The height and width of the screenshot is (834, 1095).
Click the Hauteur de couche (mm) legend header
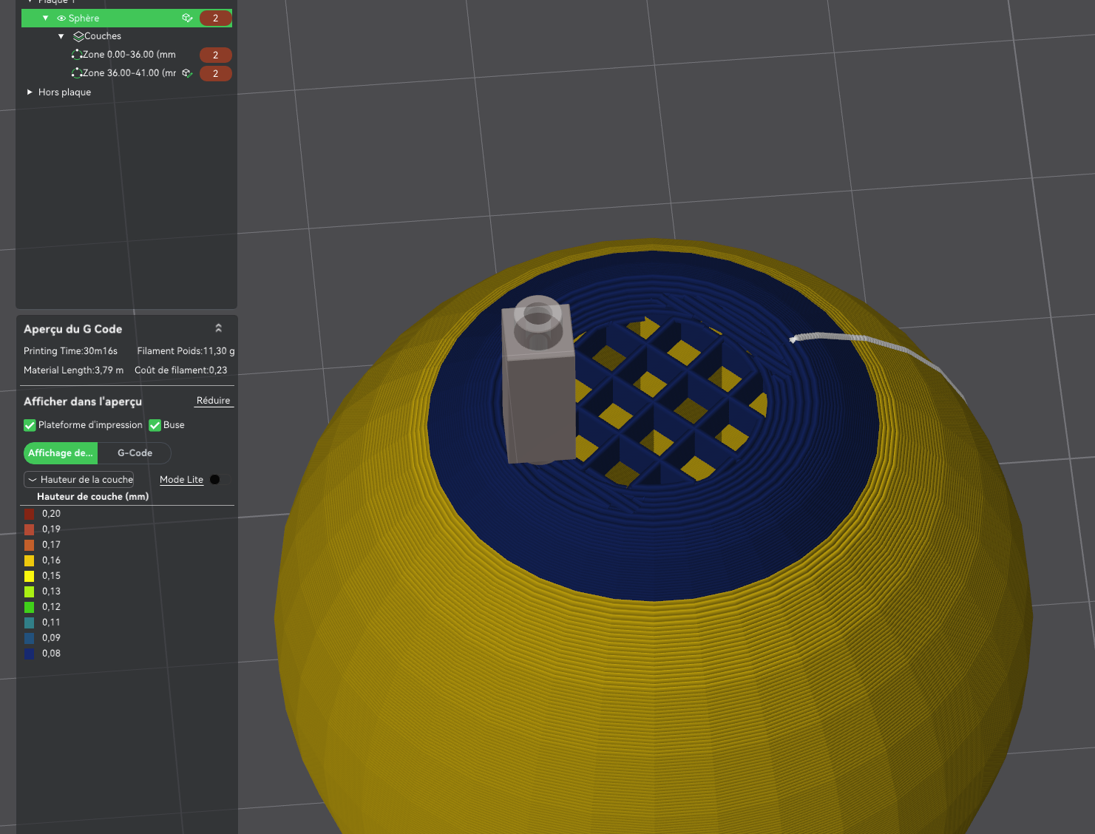pos(92,497)
